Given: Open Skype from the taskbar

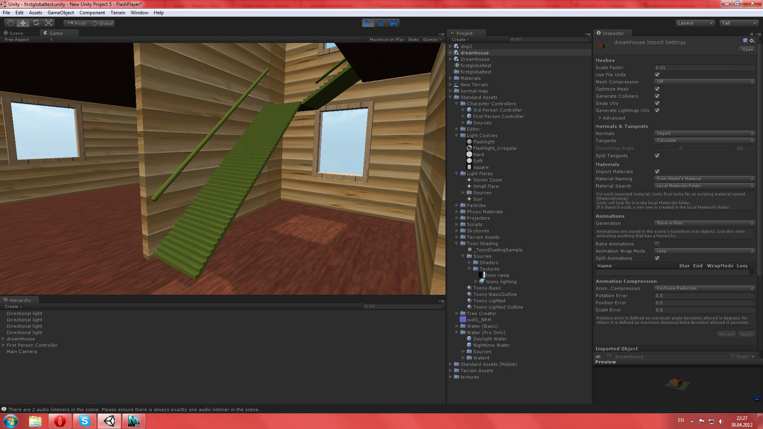Looking at the screenshot, I should click(85, 421).
